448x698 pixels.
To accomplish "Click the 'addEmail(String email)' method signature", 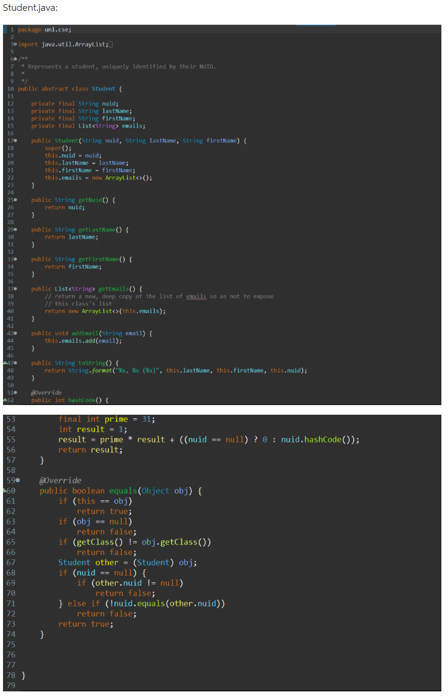I will tap(108, 333).
